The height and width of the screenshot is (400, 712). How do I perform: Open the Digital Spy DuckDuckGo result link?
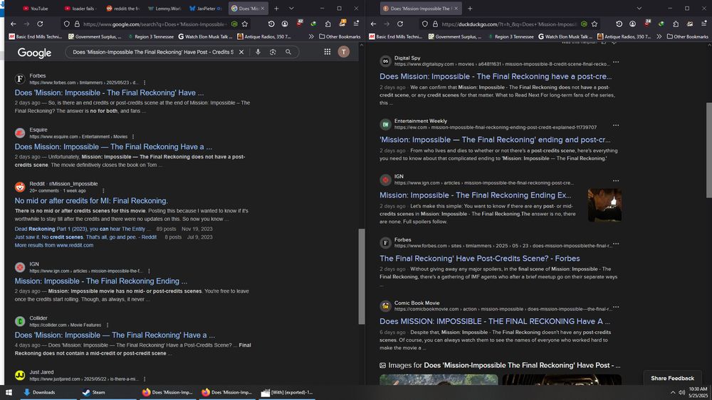496,77
